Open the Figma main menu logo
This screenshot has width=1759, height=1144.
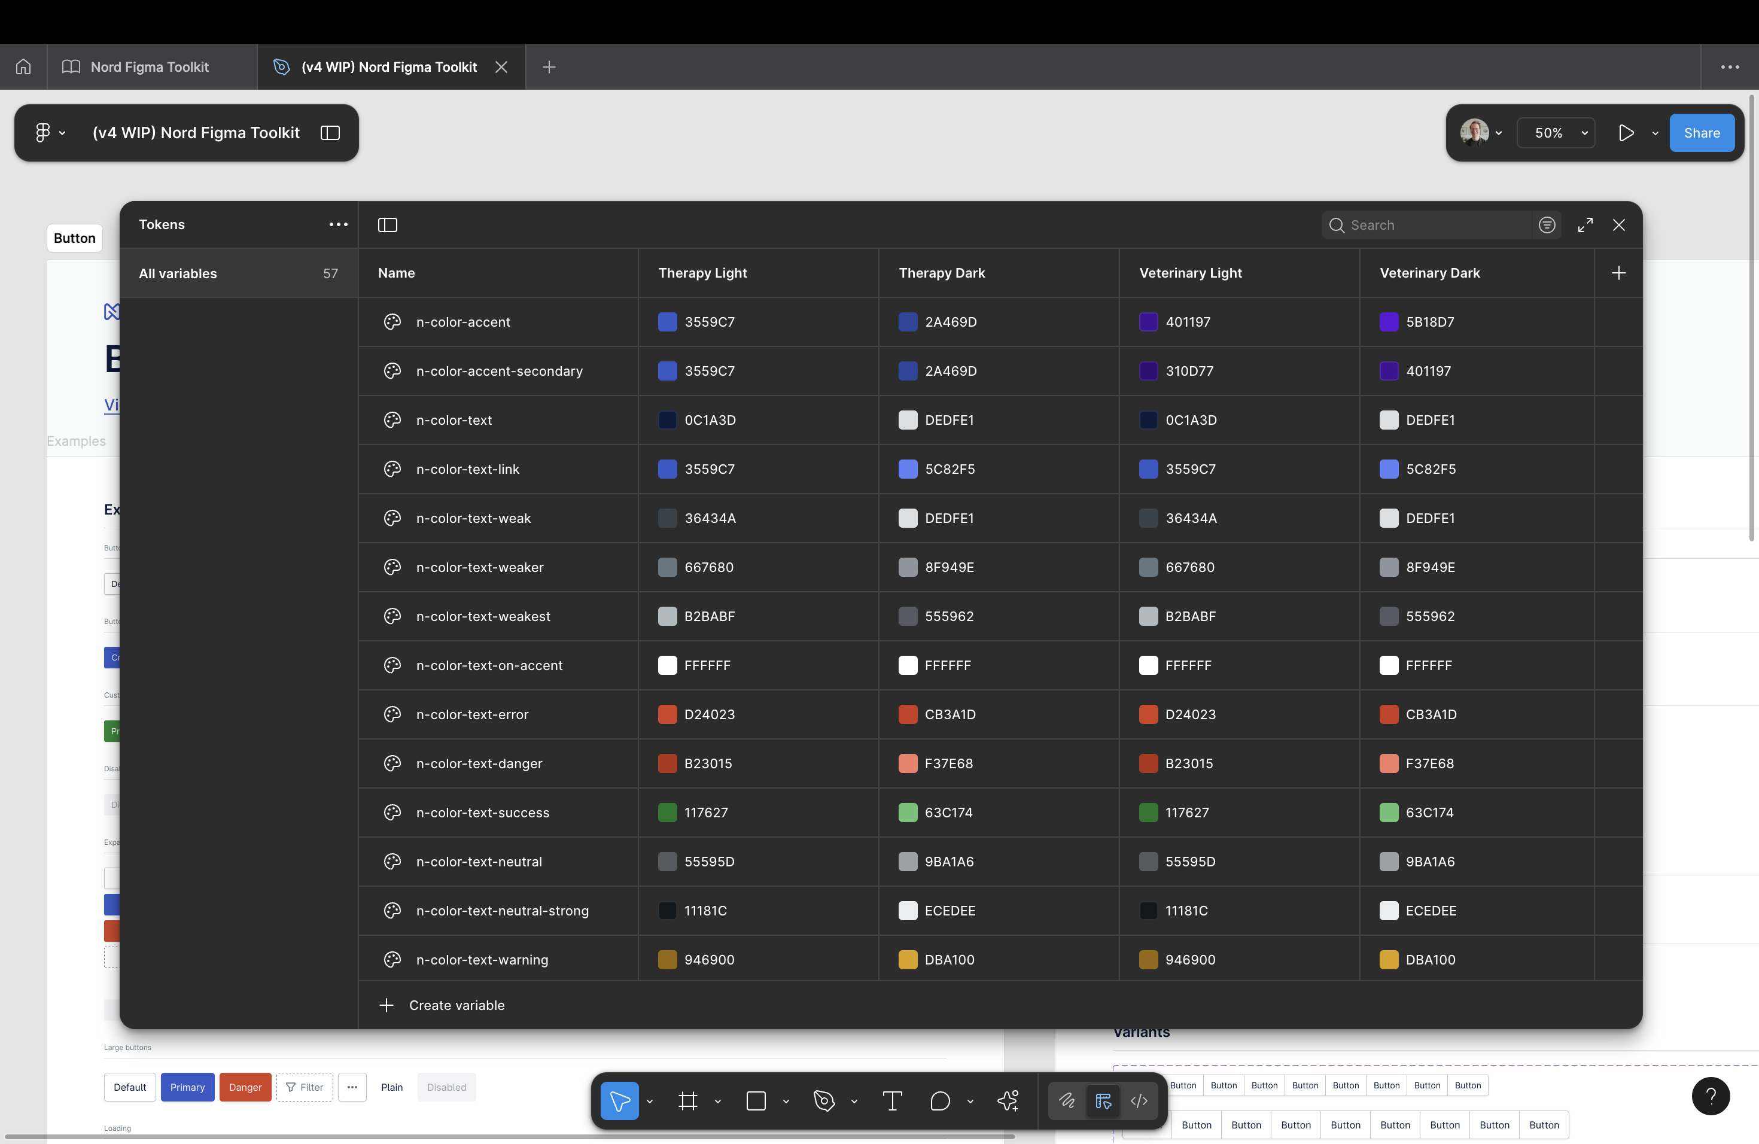[x=43, y=132]
